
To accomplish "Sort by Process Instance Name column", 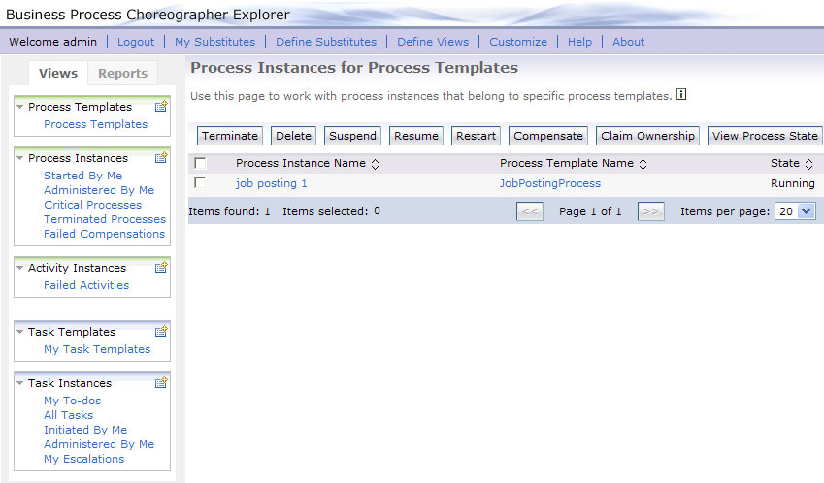I will [376, 164].
